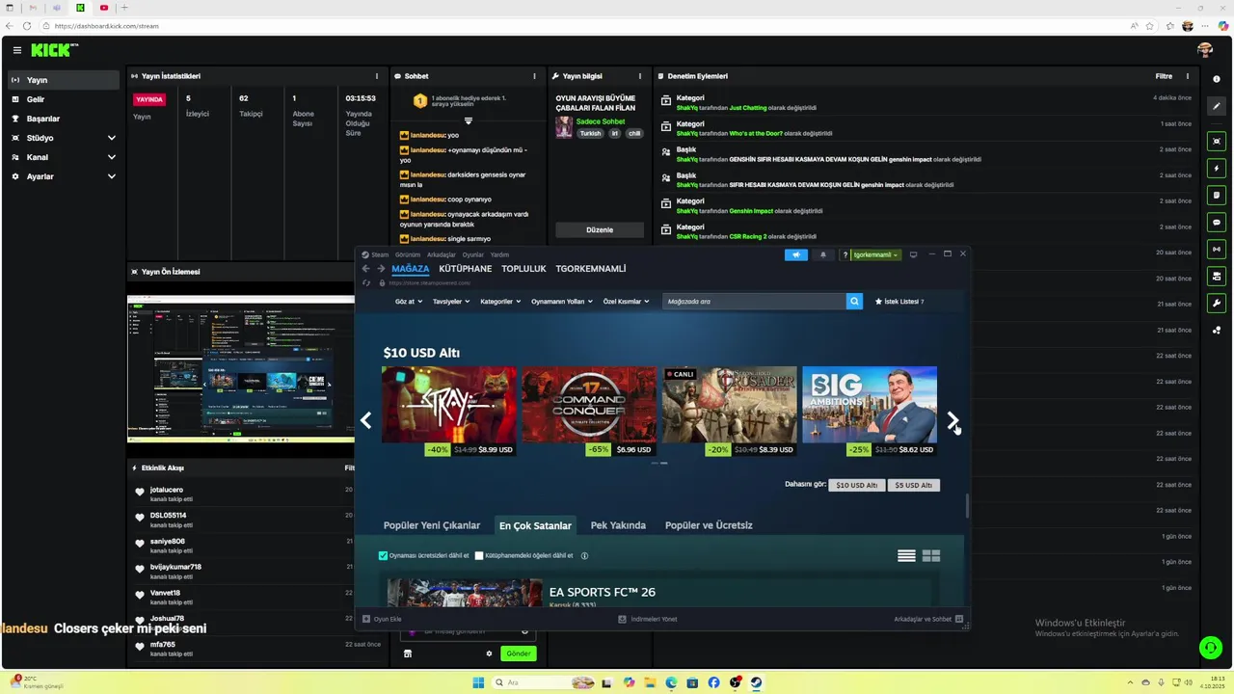Open MAĞAZA tab in Steam
This screenshot has height=694, width=1234.
[410, 269]
